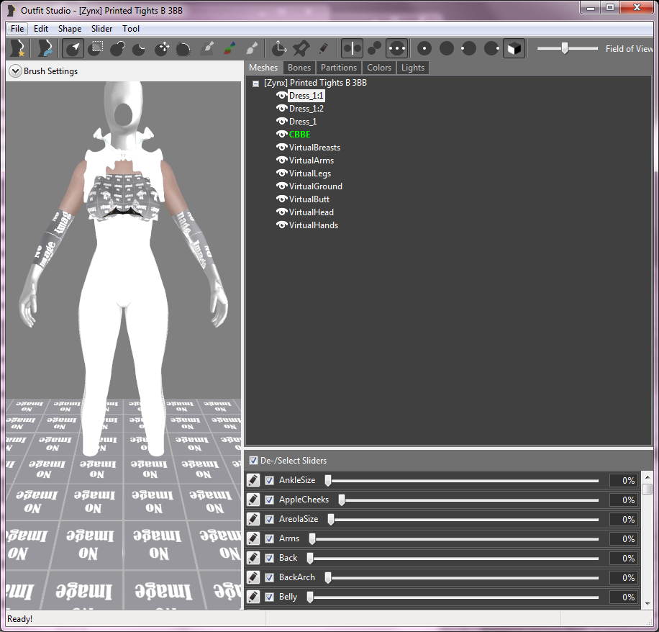This screenshot has height=632, width=659.
Task: Set brush size to smallest dot preset
Action: coord(424,48)
